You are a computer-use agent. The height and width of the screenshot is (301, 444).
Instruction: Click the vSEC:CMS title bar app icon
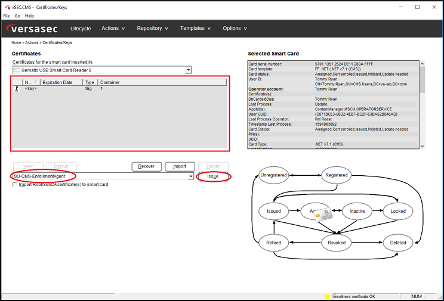8,7
